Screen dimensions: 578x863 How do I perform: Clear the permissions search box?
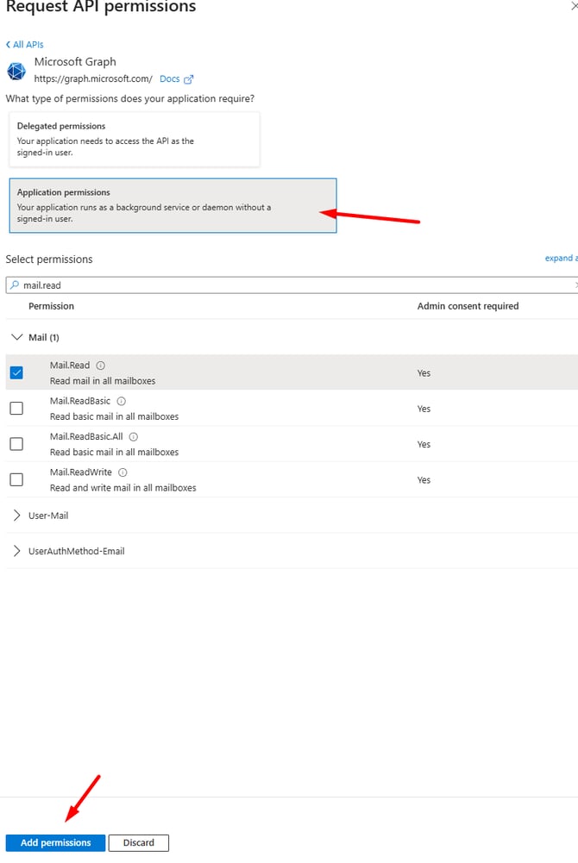[x=575, y=285]
